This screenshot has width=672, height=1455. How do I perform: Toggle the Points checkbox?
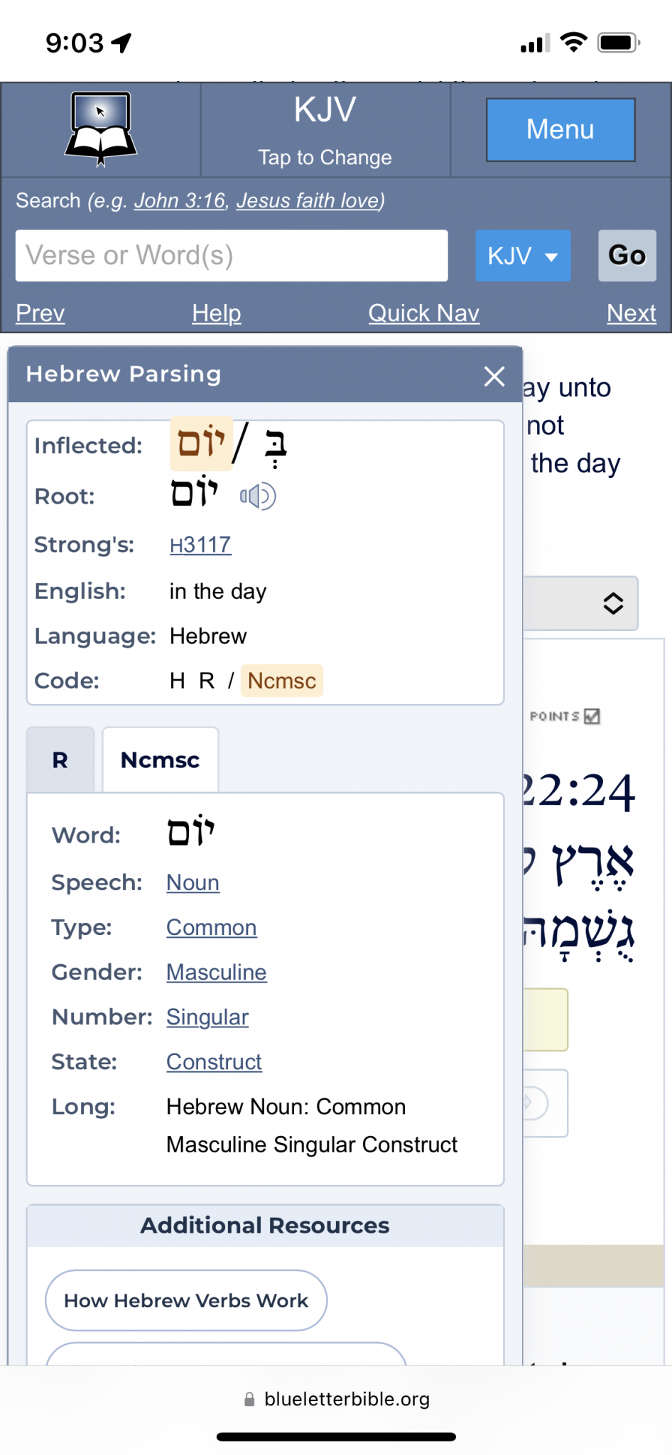[592, 716]
